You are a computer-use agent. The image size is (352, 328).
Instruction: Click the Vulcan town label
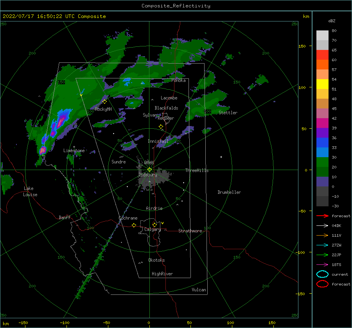(199, 290)
